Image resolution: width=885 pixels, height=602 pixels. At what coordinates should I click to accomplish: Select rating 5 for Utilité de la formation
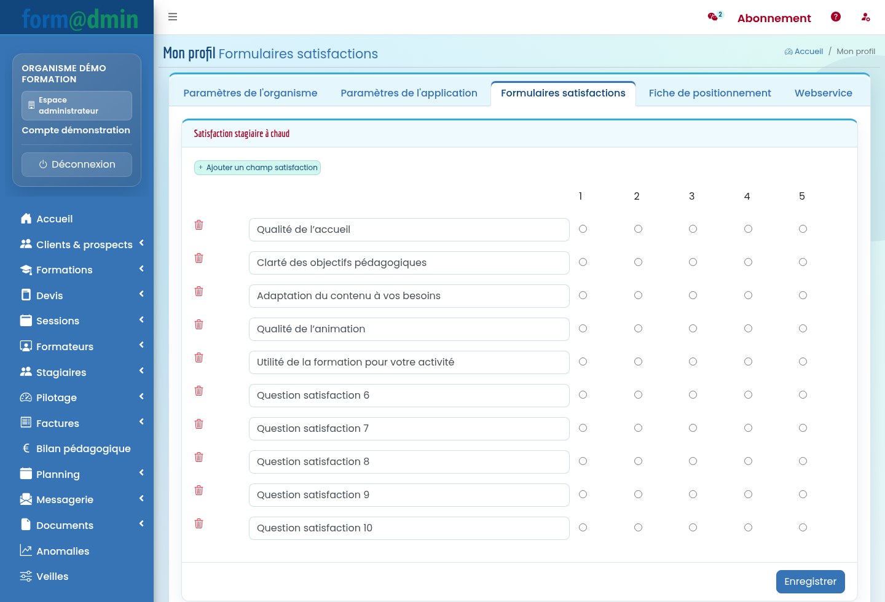pos(803,362)
